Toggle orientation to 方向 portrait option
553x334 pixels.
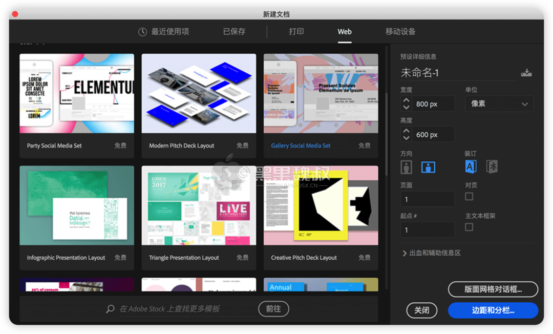pos(406,166)
